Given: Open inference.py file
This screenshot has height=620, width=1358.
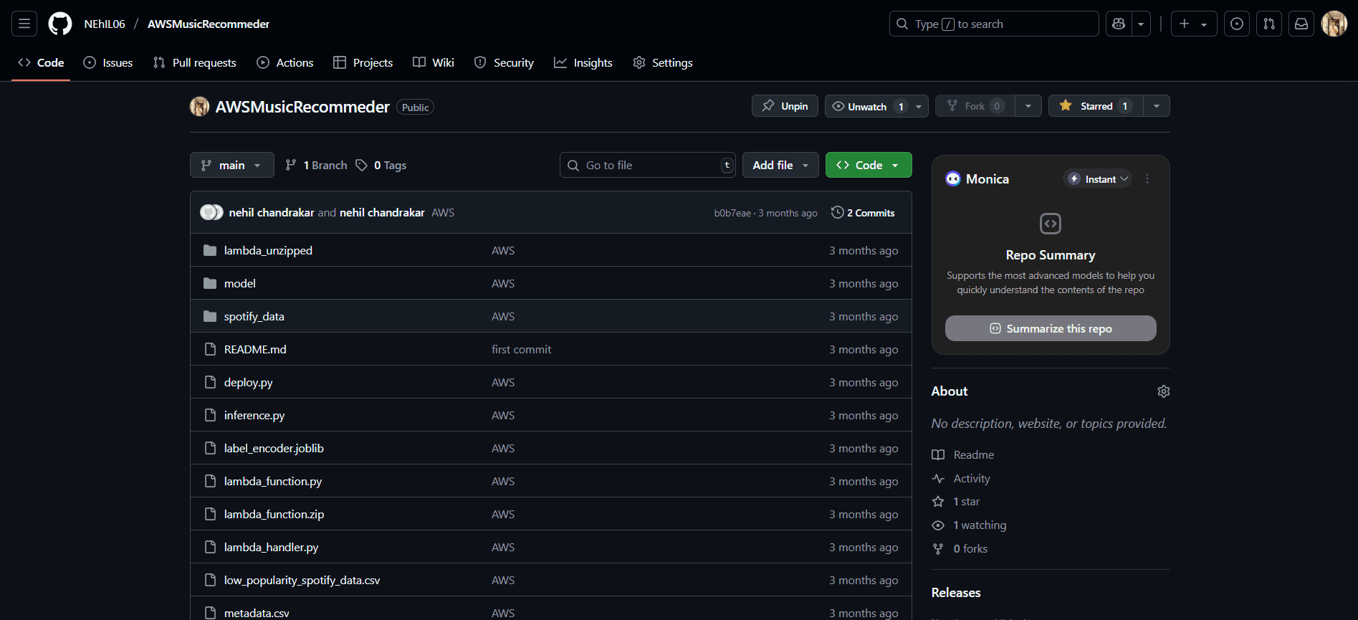Looking at the screenshot, I should tap(254, 415).
